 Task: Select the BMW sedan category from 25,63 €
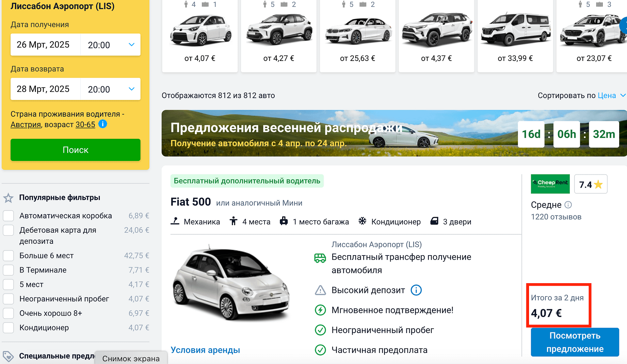tap(358, 36)
